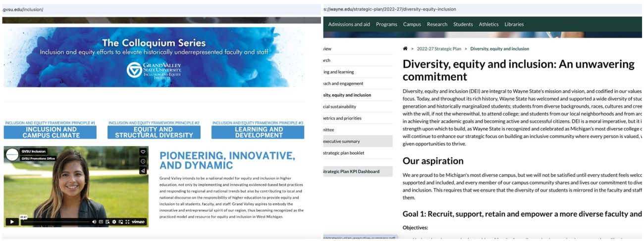Click the 'Diversity, equity and inclusion: An unwavering commitment' title
The height and width of the screenshot is (241, 644).
pyautogui.click(x=519, y=70)
